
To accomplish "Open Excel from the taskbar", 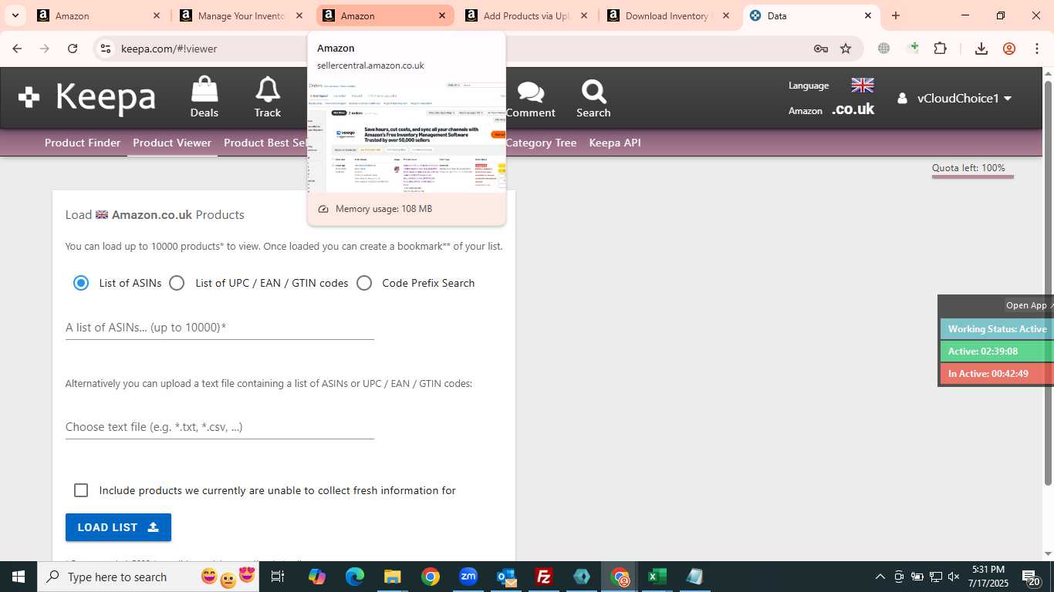I will [657, 577].
